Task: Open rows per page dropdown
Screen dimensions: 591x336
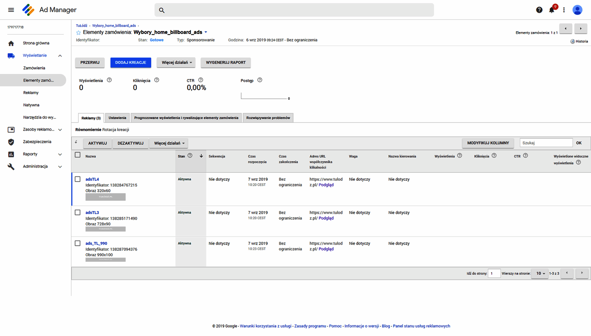Action: pyautogui.click(x=540, y=274)
